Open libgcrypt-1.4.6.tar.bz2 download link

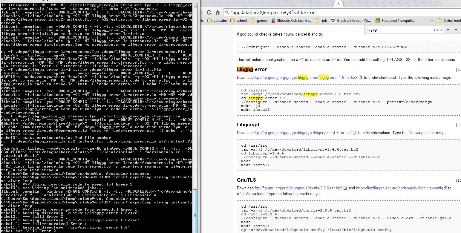tap(303, 133)
